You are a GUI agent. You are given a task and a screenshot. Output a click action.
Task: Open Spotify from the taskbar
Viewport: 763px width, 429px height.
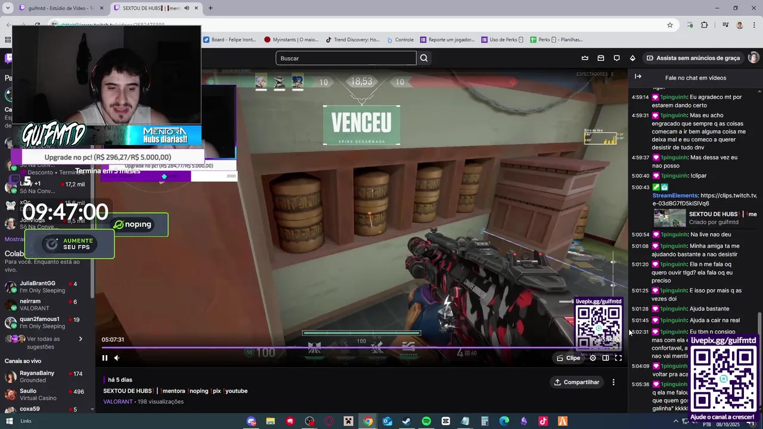[x=426, y=421]
